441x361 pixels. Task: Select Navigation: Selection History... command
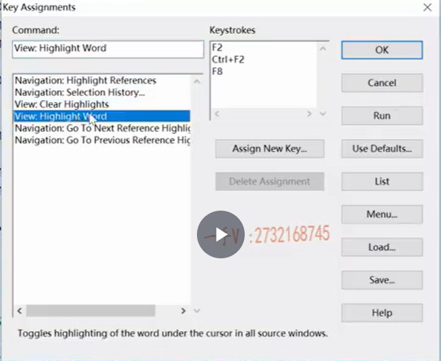pos(102,93)
